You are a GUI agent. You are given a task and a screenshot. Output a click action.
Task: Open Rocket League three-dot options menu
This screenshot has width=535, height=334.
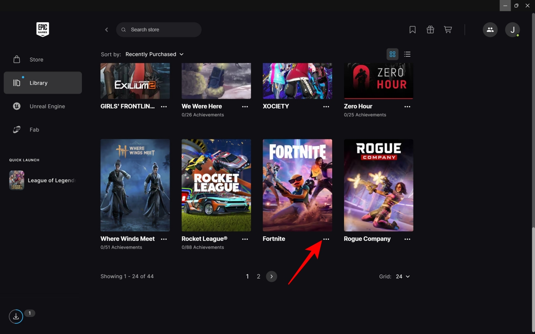pyautogui.click(x=245, y=239)
